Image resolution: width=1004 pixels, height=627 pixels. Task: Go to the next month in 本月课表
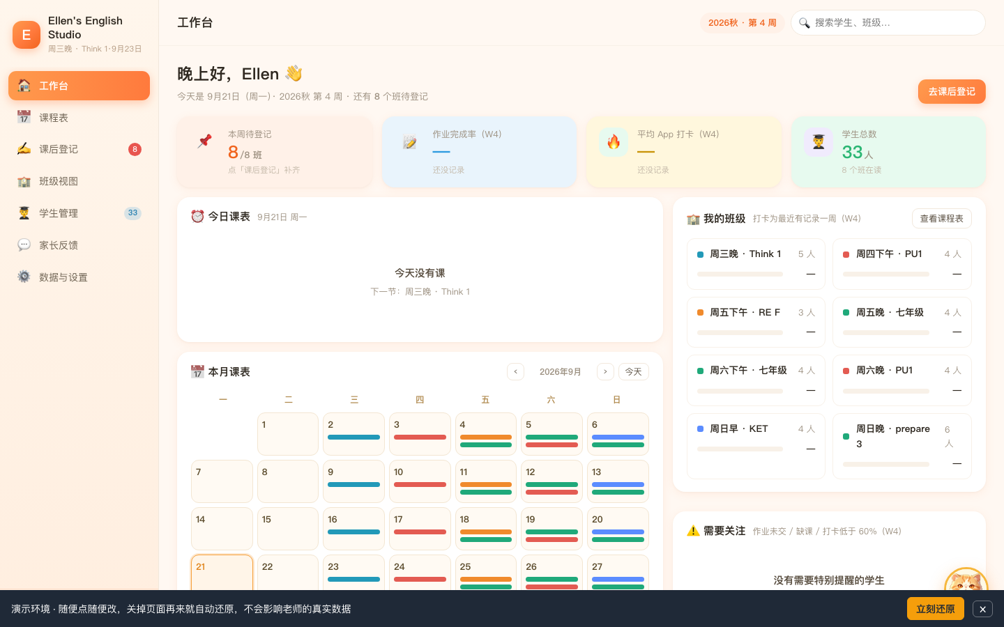point(605,372)
